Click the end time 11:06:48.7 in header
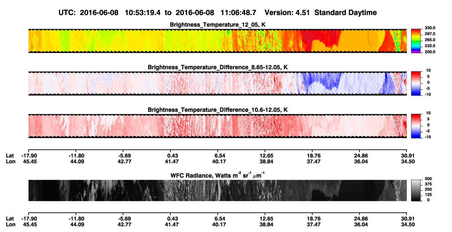 (x=238, y=13)
